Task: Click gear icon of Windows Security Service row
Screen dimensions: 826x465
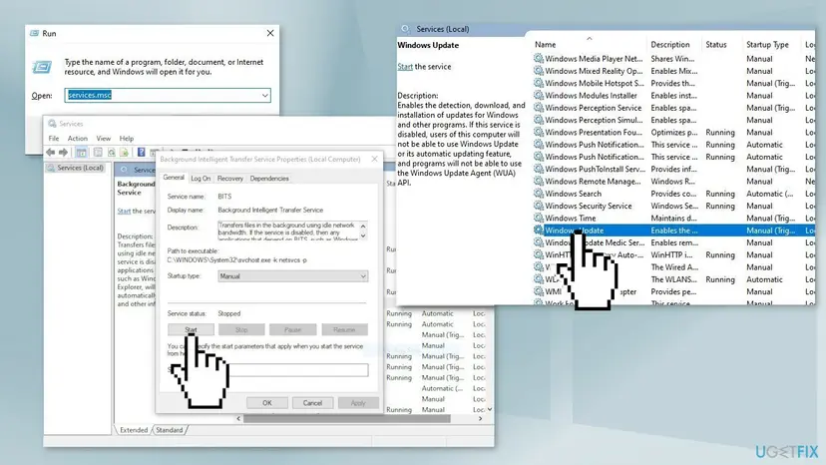Action: pos(538,206)
